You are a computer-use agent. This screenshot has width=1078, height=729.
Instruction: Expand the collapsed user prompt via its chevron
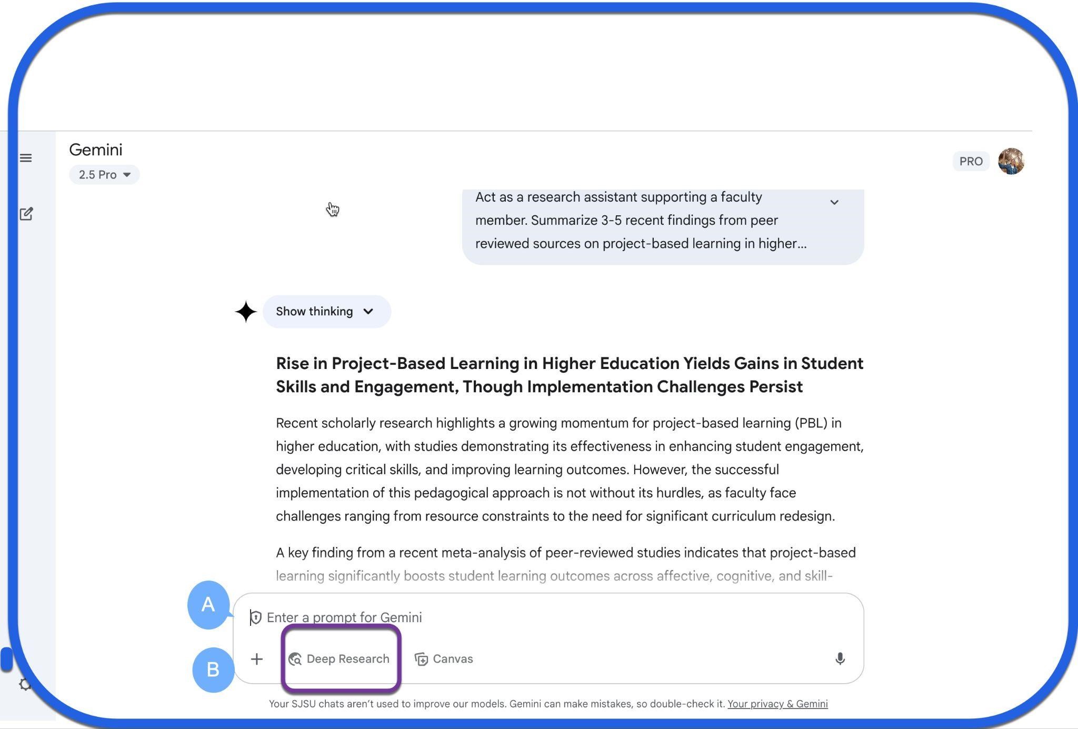pyautogui.click(x=834, y=202)
